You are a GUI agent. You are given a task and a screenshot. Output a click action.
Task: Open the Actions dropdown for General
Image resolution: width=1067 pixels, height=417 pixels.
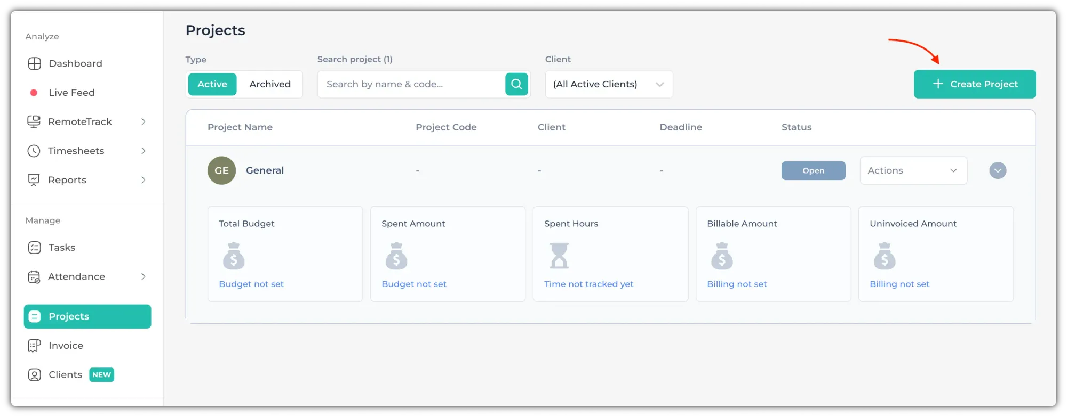(913, 170)
